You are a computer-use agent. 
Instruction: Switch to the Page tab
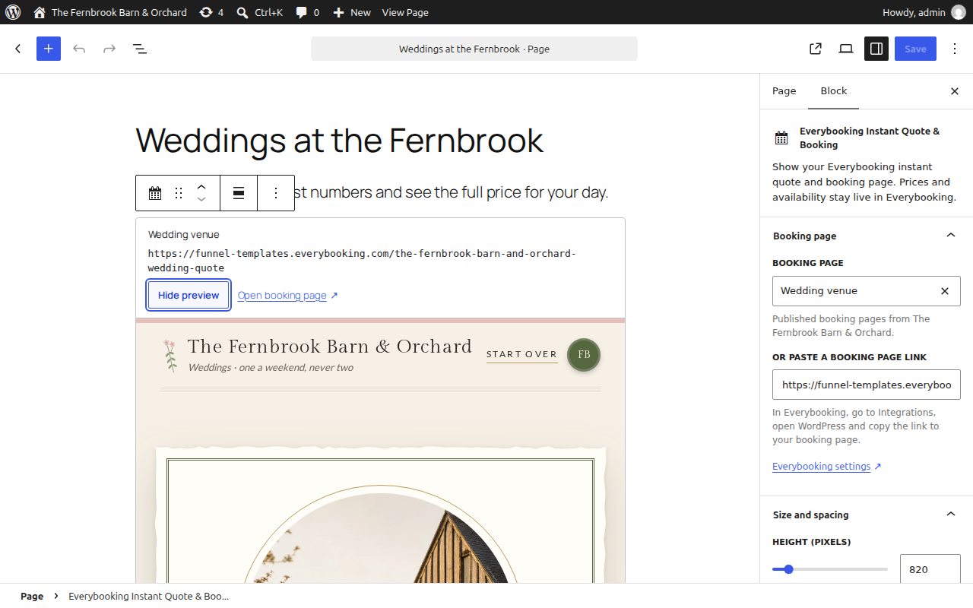pos(784,90)
